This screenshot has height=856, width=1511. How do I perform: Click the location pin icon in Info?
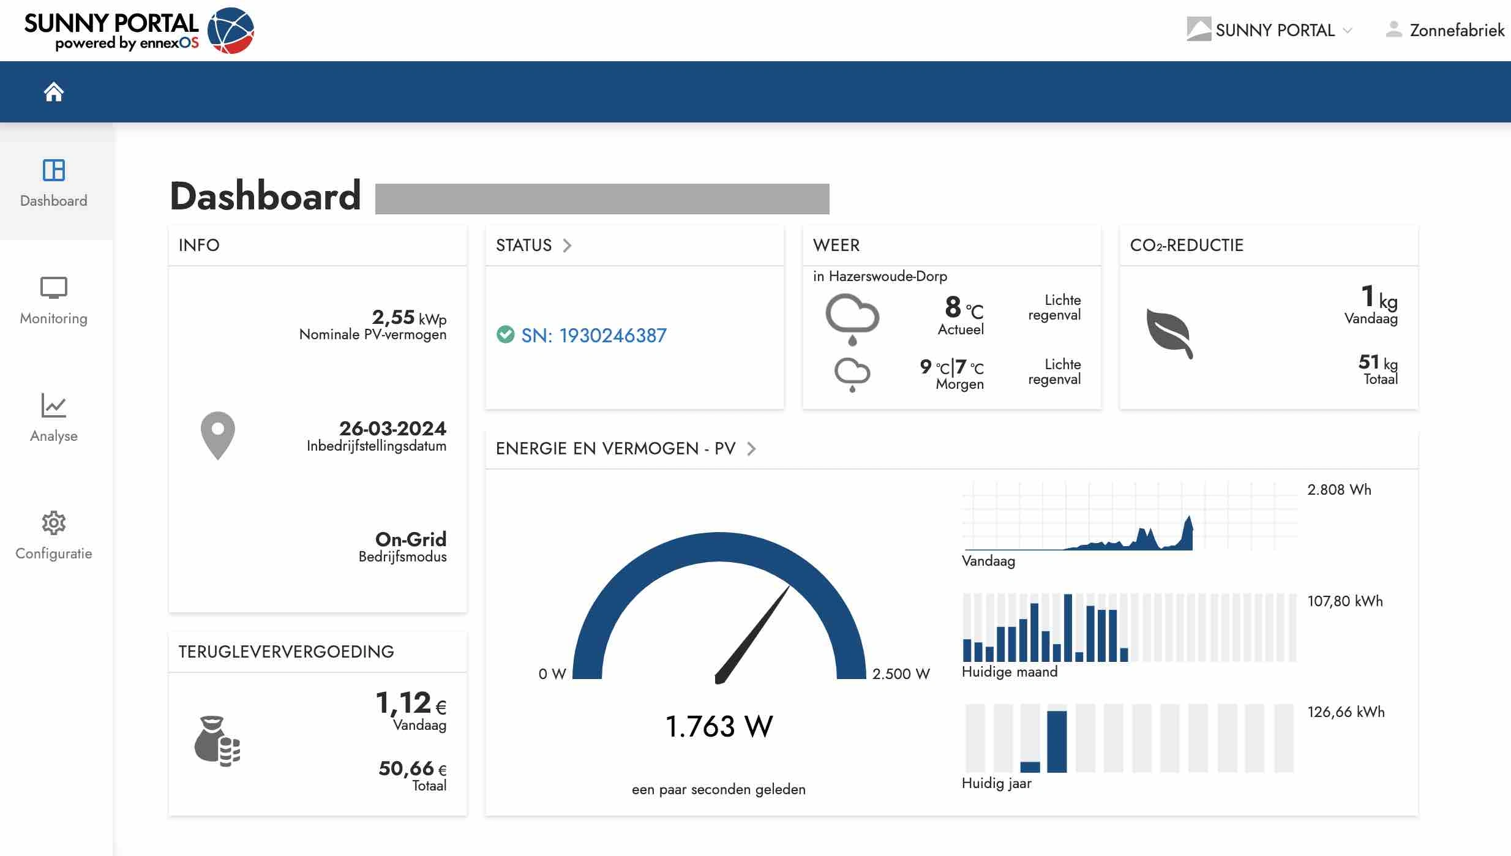click(217, 435)
